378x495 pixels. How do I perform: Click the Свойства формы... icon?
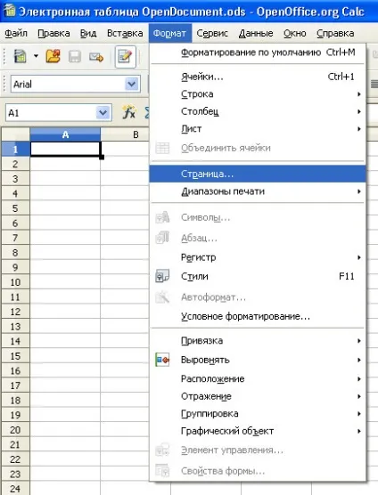[162, 470]
